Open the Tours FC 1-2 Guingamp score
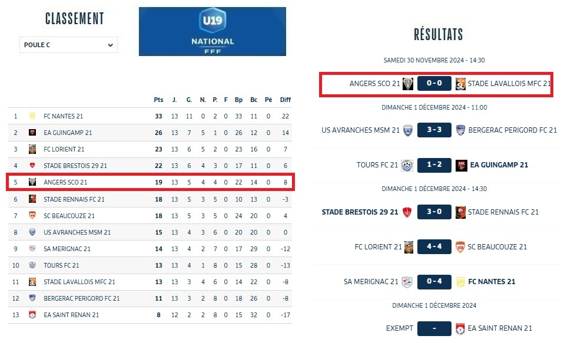 (434, 165)
